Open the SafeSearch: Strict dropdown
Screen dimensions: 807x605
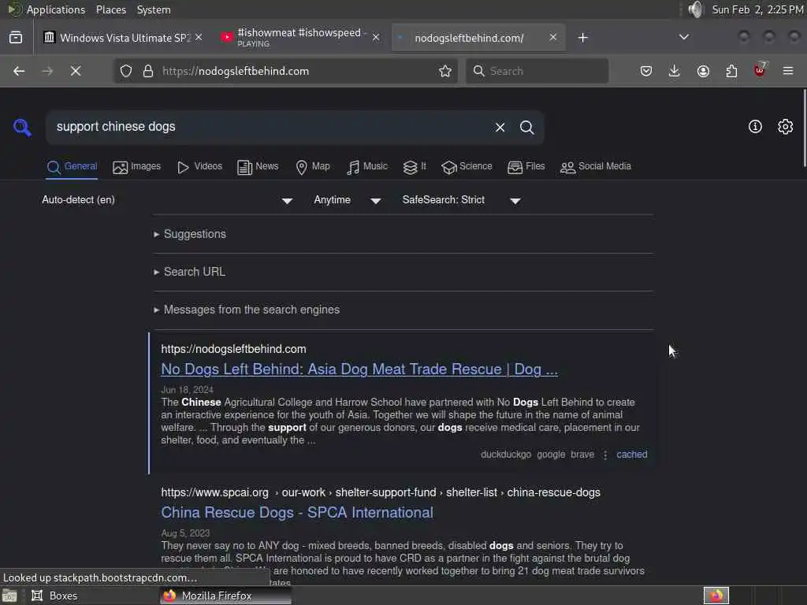(462, 200)
